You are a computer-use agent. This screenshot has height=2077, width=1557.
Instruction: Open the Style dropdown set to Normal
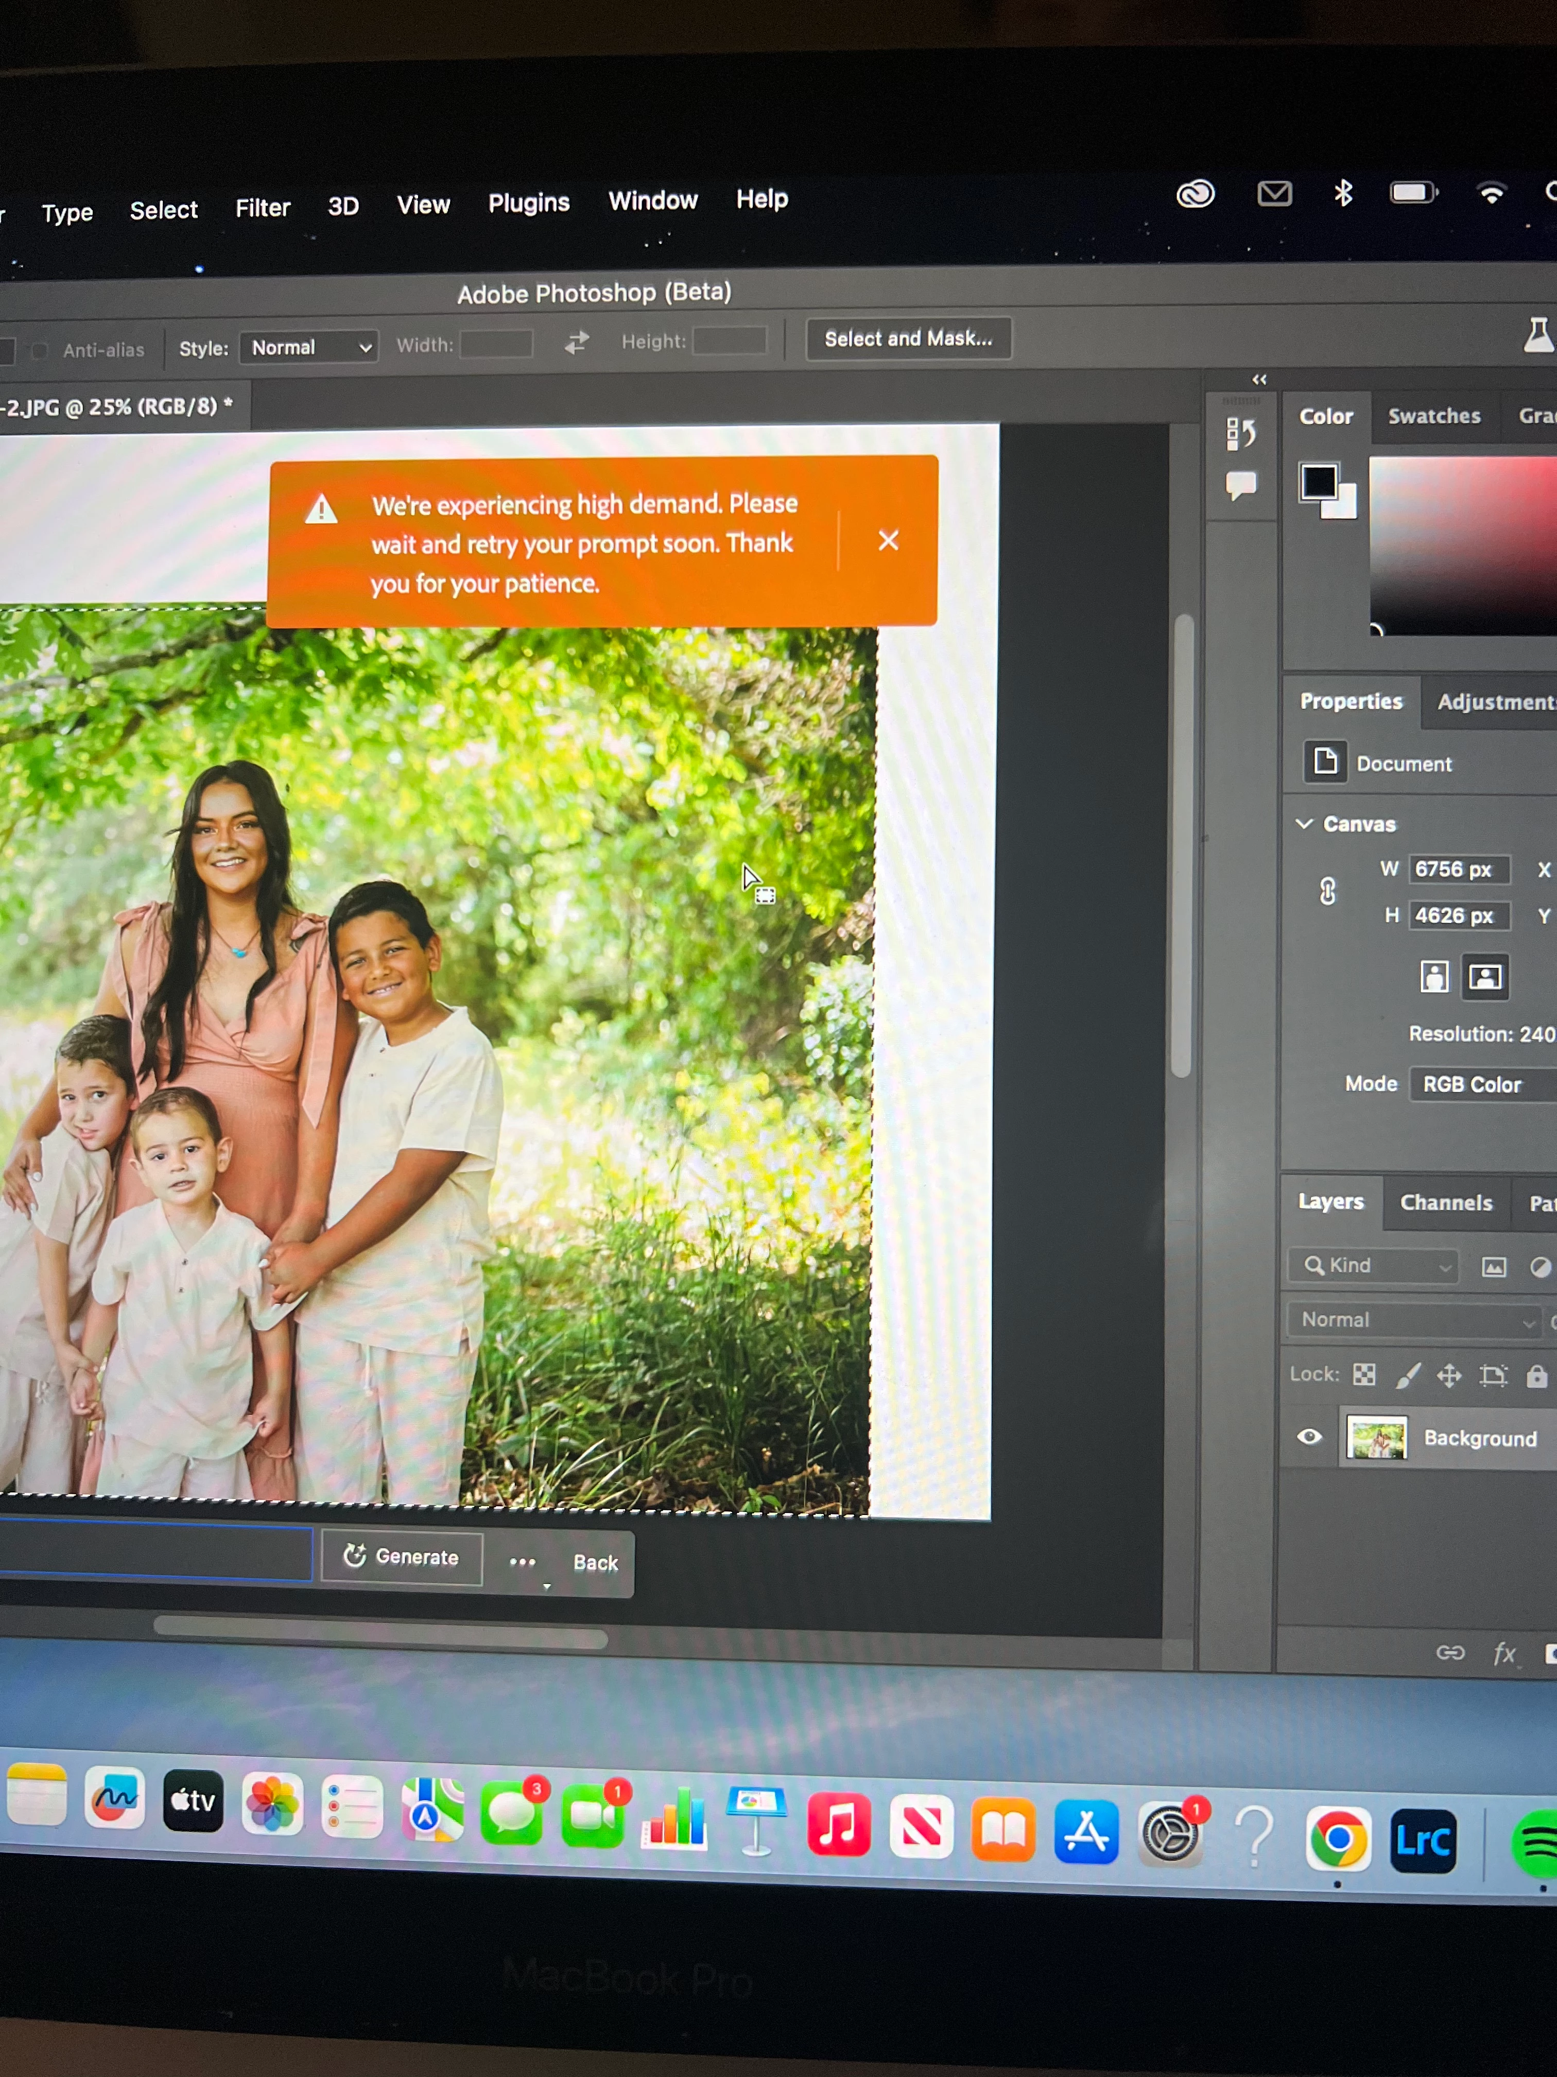(x=309, y=347)
